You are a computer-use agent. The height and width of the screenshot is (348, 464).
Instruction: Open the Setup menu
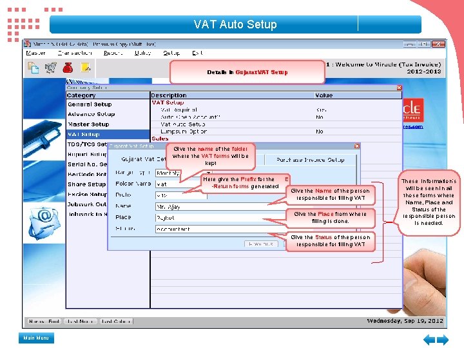pos(171,53)
